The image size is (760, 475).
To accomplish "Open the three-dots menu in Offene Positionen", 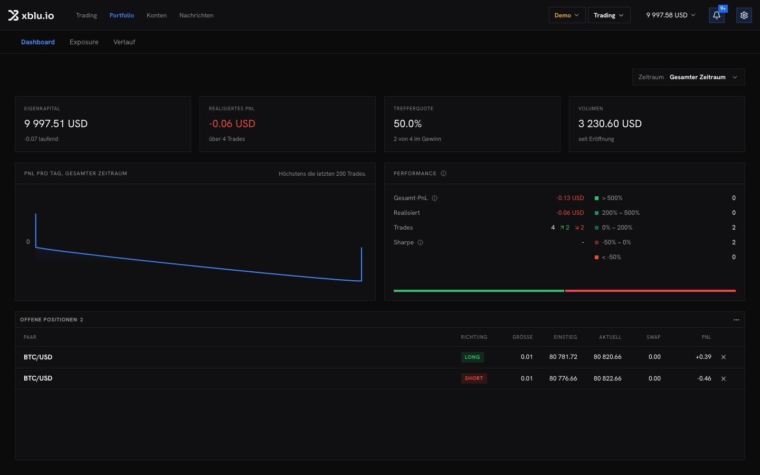I will [x=736, y=320].
